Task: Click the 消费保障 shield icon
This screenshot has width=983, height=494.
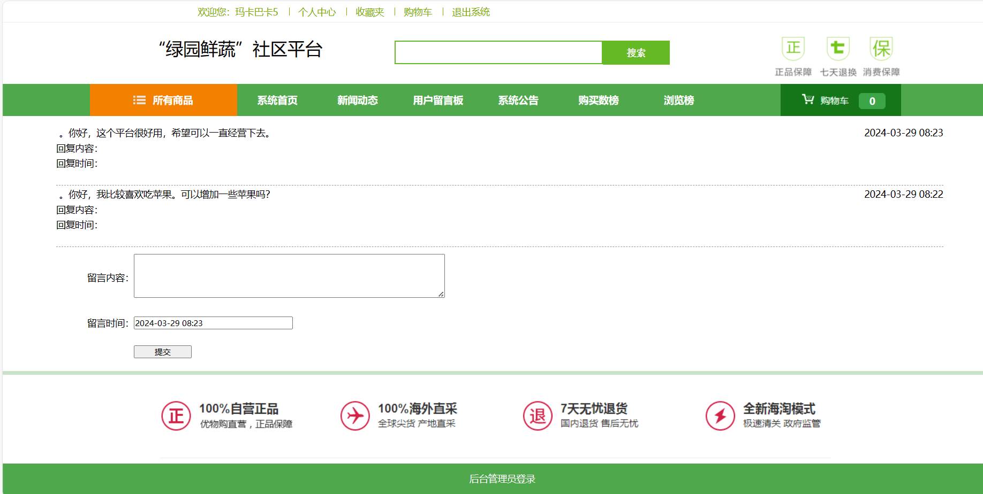Action: coord(881,49)
